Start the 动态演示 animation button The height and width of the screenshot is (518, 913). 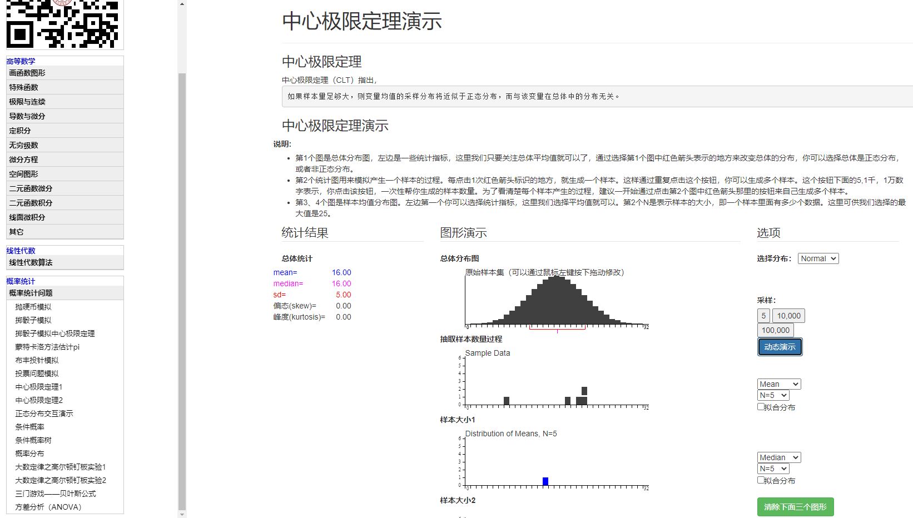pyautogui.click(x=780, y=347)
